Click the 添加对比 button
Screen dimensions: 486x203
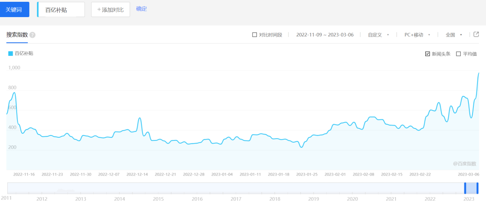click(x=110, y=9)
